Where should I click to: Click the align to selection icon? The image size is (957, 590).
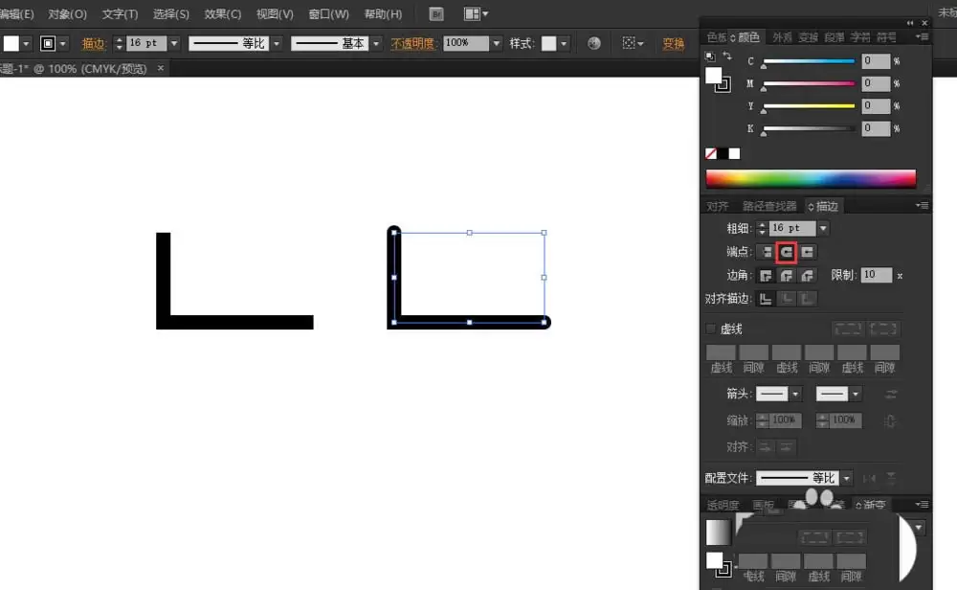click(x=633, y=43)
